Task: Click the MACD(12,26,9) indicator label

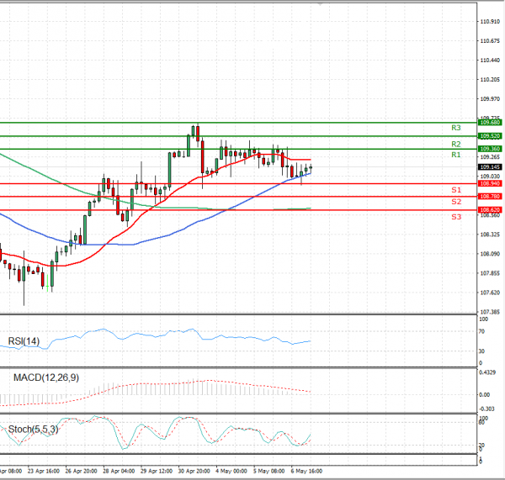Action: pos(46,377)
